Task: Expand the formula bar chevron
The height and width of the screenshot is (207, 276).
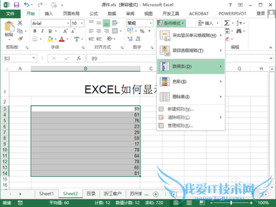Action: 271,59
